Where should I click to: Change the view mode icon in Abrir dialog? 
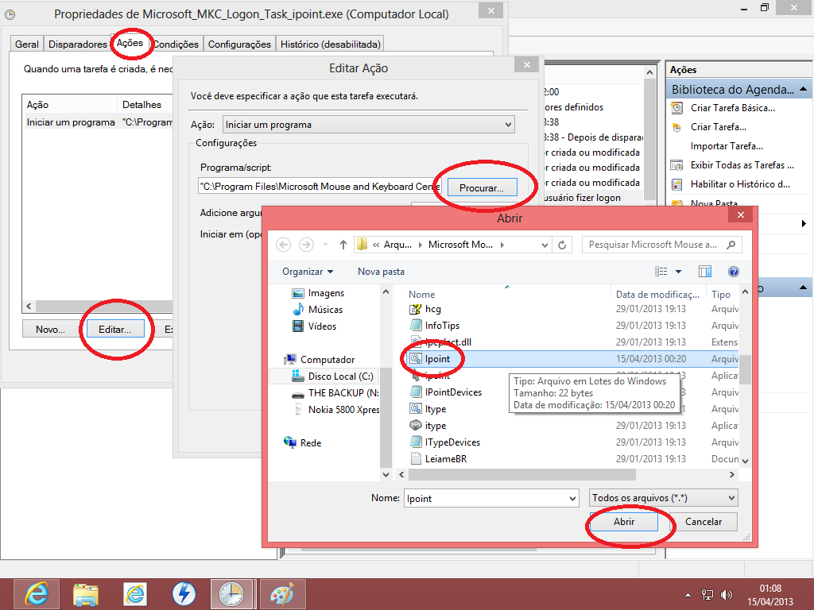(661, 272)
